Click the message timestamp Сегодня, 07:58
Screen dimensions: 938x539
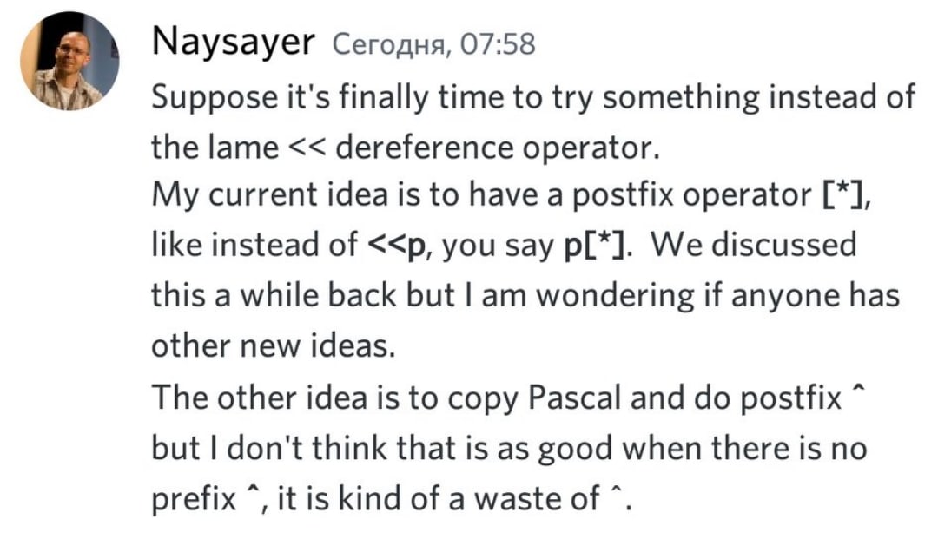[433, 45]
